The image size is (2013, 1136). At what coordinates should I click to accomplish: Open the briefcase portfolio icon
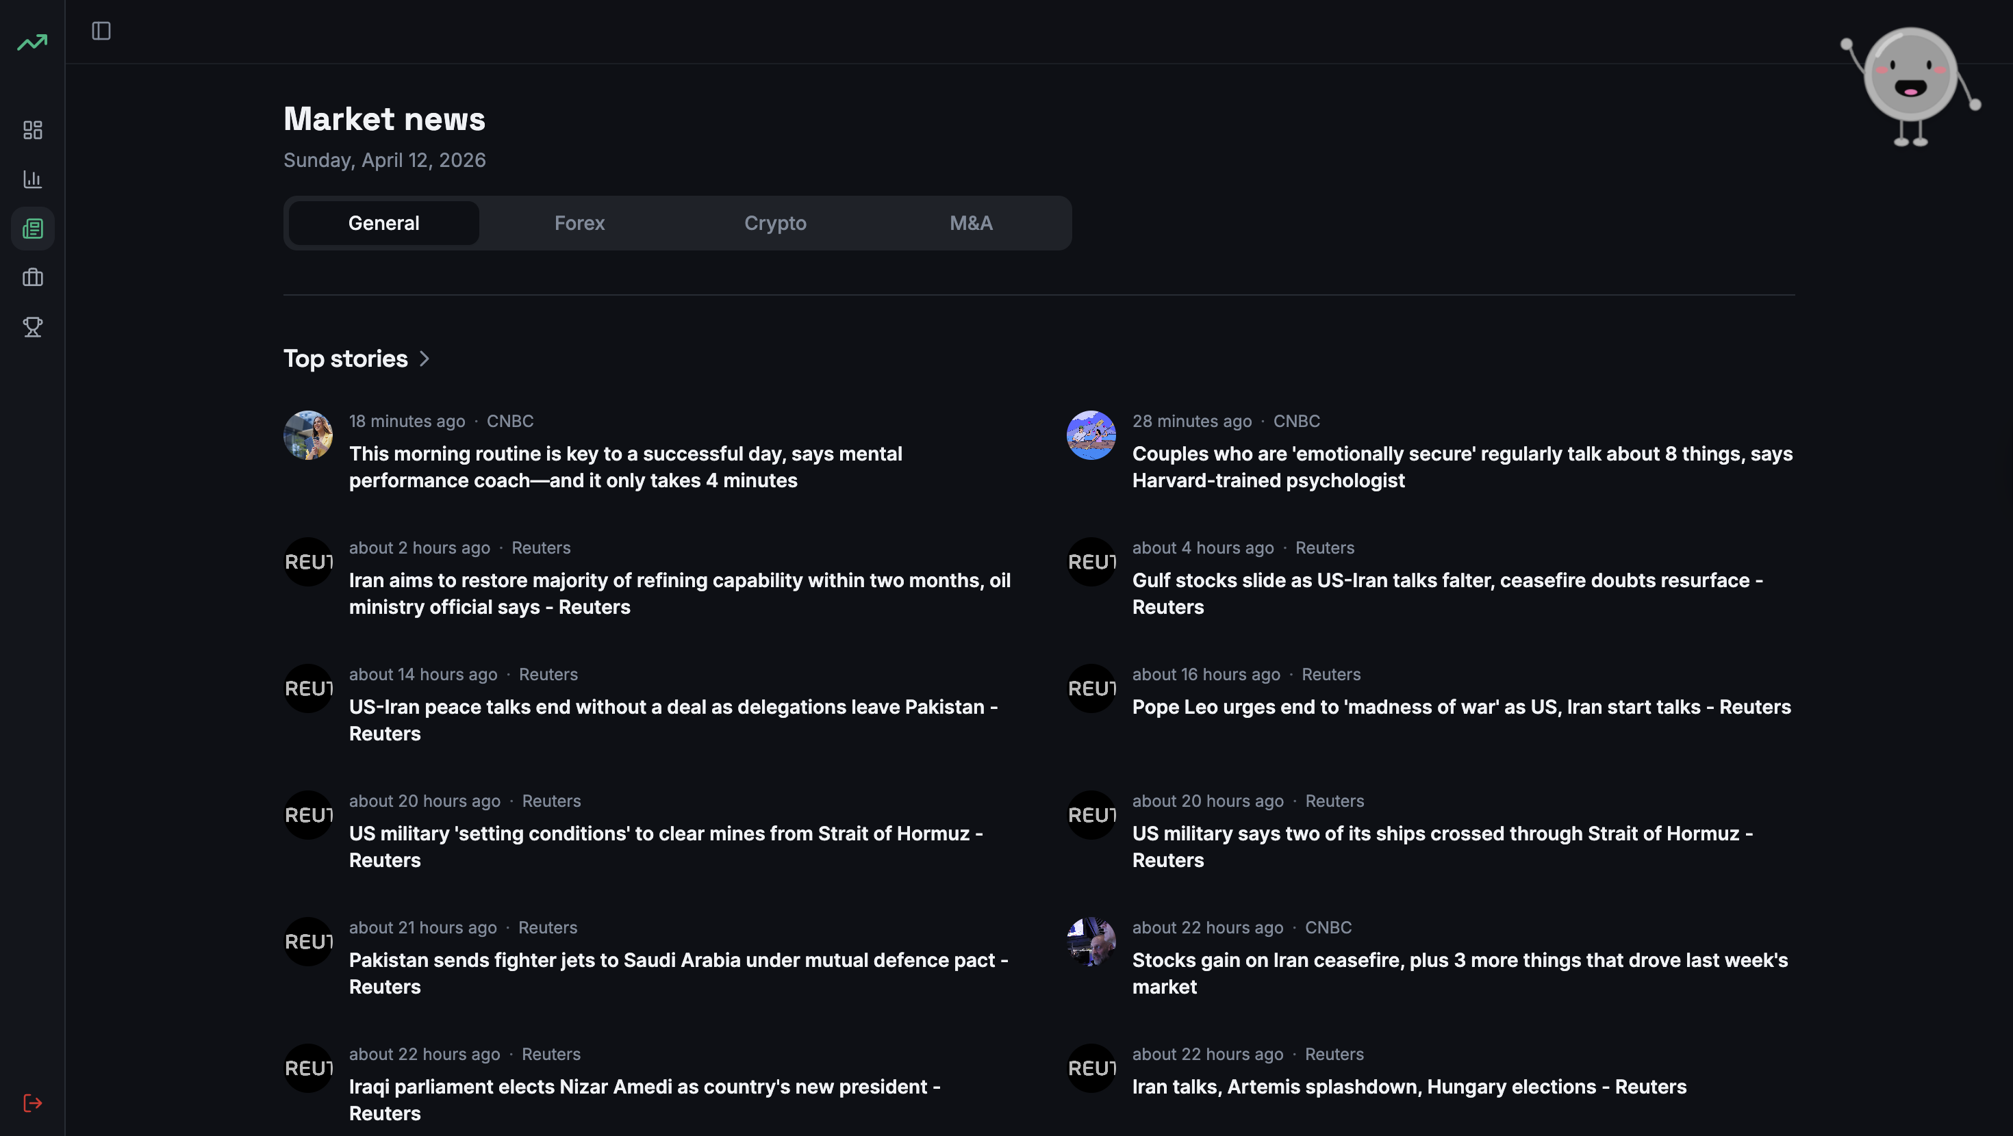pyautogui.click(x=32, y=277)
